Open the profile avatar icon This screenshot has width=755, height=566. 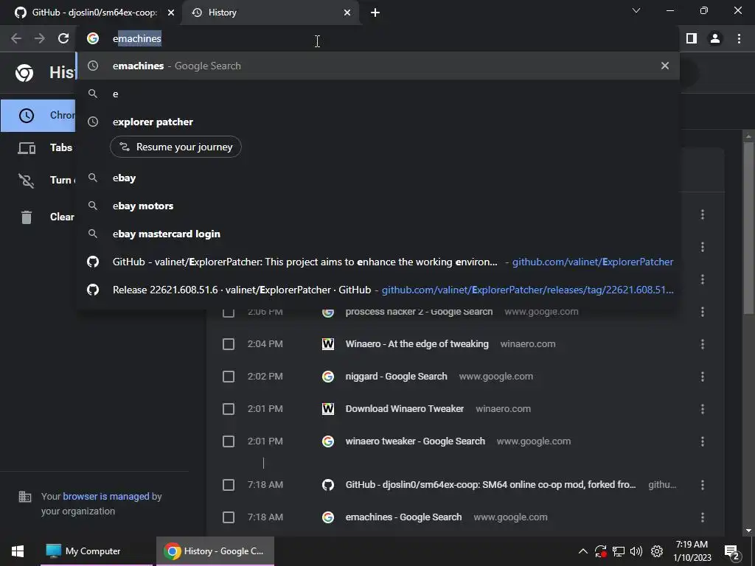[715, 38]
